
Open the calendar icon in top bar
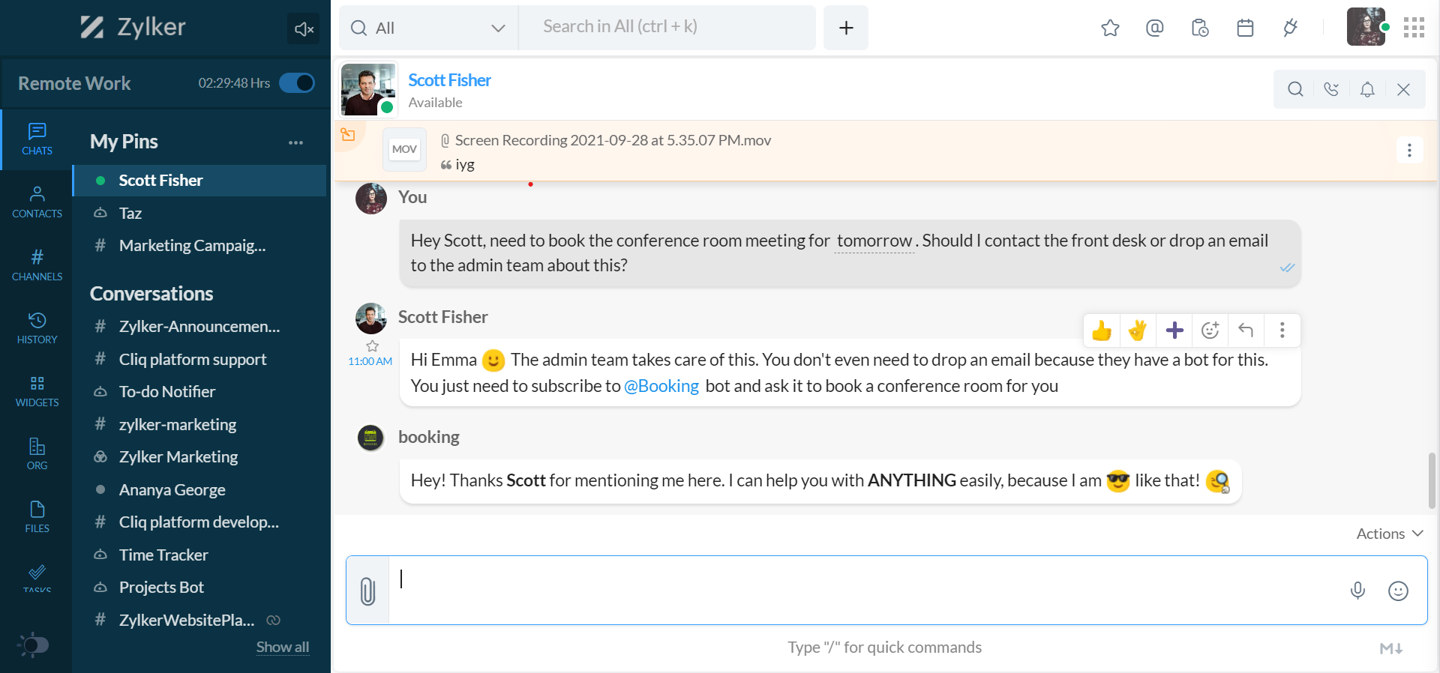pos(1245,28)
